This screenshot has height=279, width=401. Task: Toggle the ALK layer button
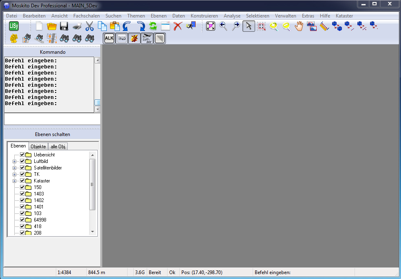coord(109,38)
